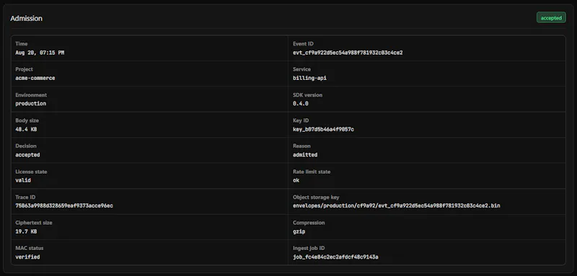Select the project value 'acme-commerce'
The height and width of the screenshot is (276, 577).
tap(35, 78)
